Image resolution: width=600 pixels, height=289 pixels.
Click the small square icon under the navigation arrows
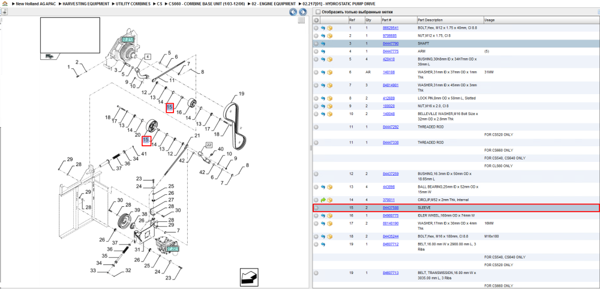[x=302, y=20]
